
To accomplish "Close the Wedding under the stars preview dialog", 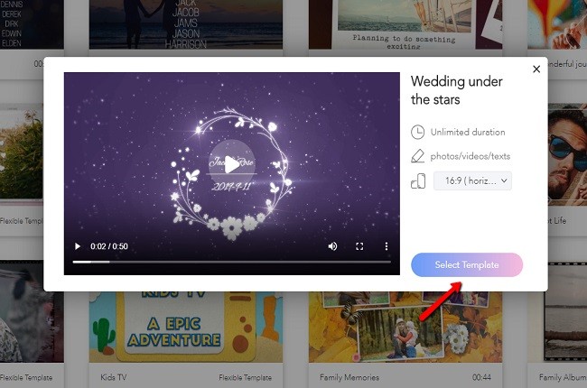I will (536, 69).
